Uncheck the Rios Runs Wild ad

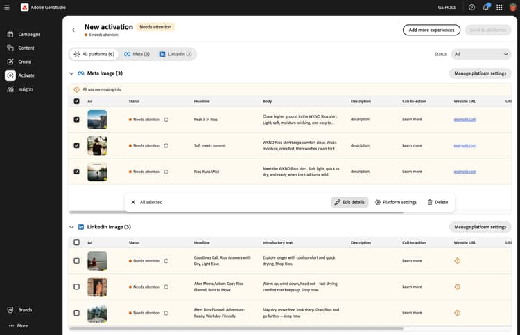[x=76, y=172]
